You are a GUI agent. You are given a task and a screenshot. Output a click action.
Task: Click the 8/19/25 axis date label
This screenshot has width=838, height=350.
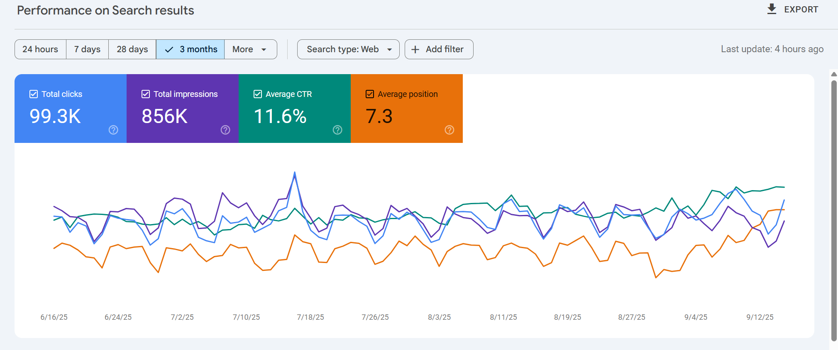tap(567, 317)
